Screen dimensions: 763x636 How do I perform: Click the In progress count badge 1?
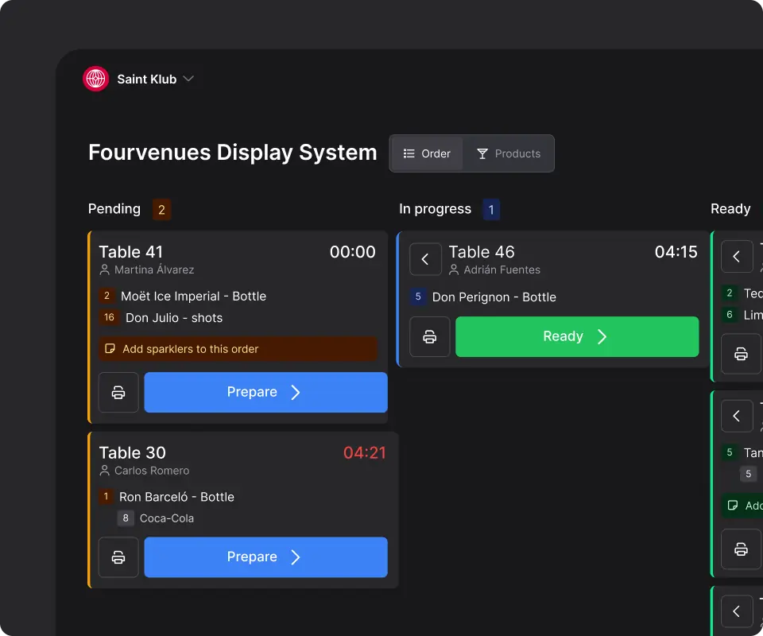(x=491, y=210)
